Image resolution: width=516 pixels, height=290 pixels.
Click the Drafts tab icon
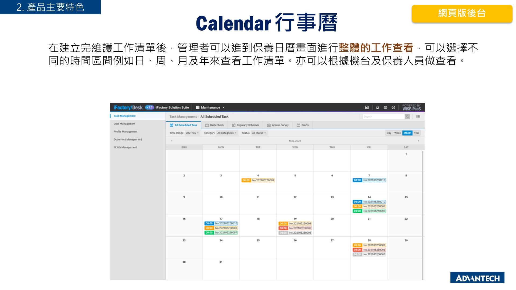click(298, 125)
